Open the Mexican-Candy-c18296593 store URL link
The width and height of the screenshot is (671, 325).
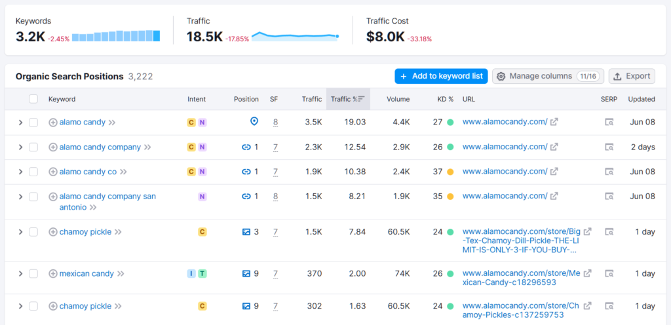point(521,278)
